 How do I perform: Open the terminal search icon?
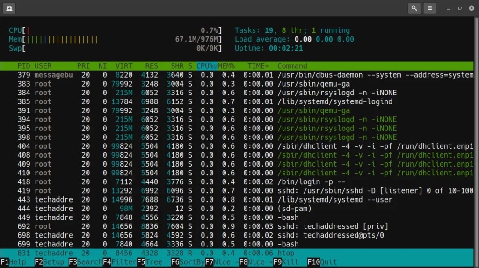tap(414, 8)
